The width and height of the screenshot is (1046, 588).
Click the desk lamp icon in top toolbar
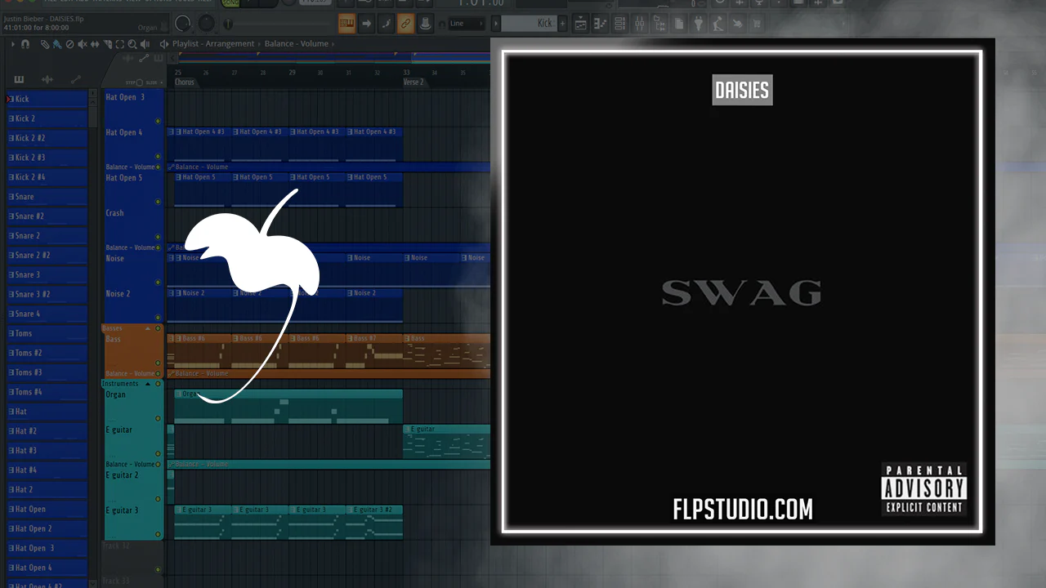point(718,24)
